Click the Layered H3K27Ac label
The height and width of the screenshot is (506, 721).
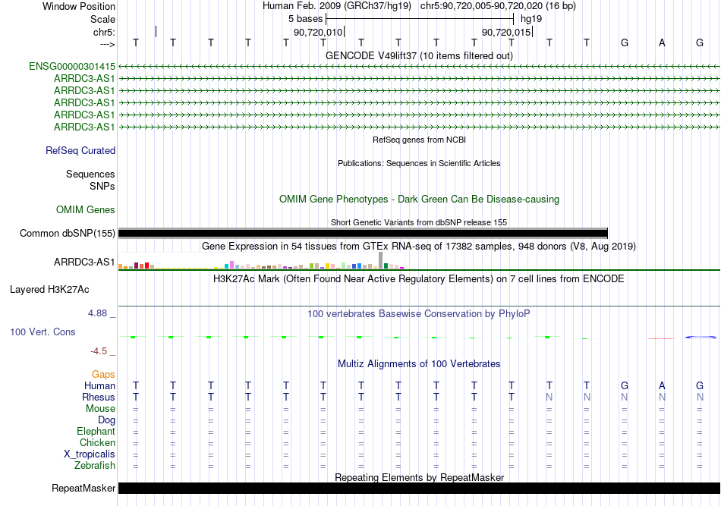click(x=49, y=290)
